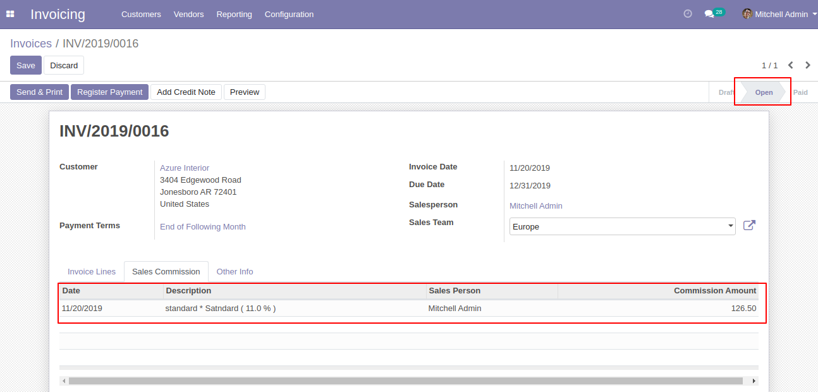Discard invoice changes
818x392 pixels.
click(x=64, y=65)
